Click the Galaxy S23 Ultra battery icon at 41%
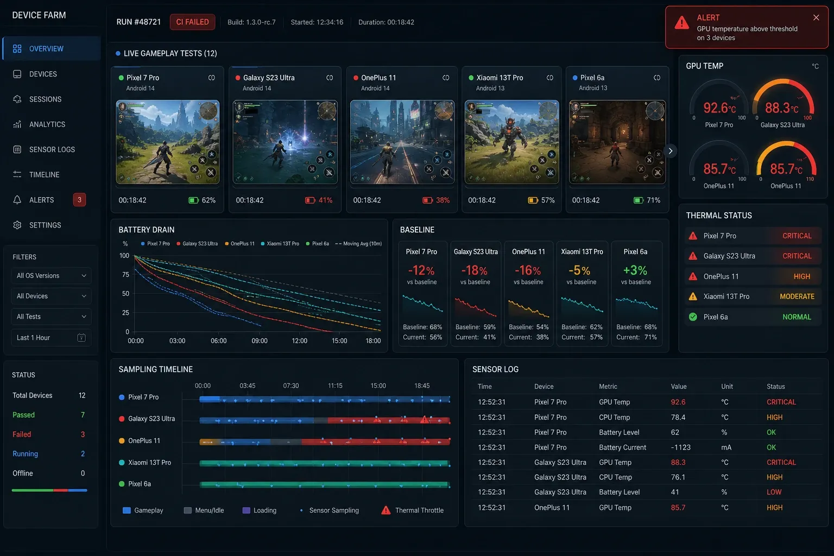This screenshot has width=834, height=556. pyautogui.click(x=310, y=200)
